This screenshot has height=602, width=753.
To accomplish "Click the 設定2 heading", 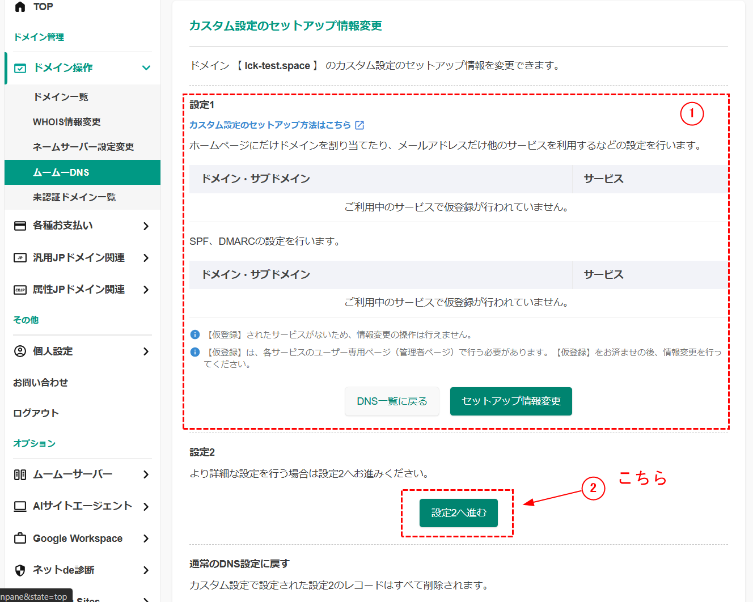I will pyautogui.click(x=202, y=452).
